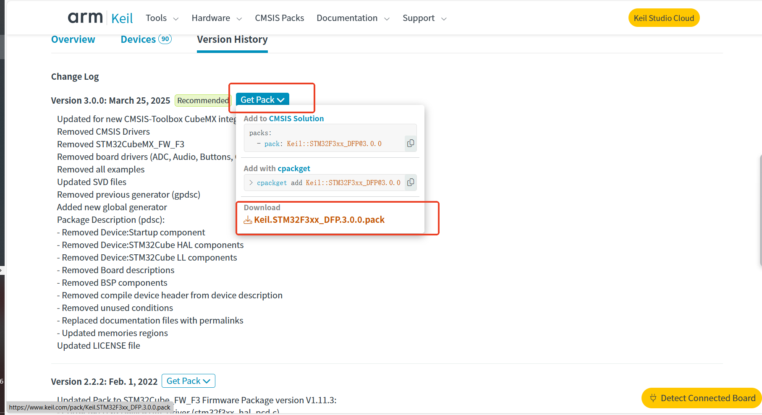
Task: Click the Change Log heading
Action: click(75, 77)
